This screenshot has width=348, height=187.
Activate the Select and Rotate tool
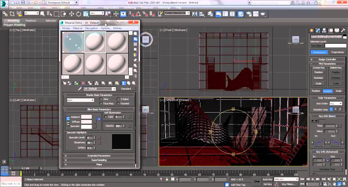79,14
